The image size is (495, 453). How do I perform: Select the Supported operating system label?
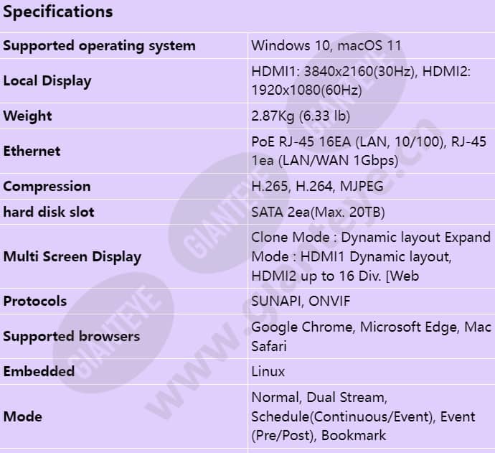(99, 46)
